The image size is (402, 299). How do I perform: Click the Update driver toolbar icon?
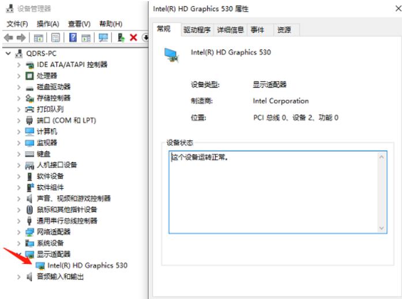(121, 38)
